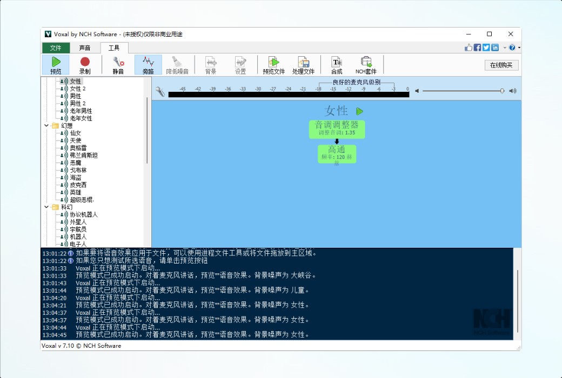Open the 合成 synthesize tool
The image size is (562, 378).
(336, 65)
